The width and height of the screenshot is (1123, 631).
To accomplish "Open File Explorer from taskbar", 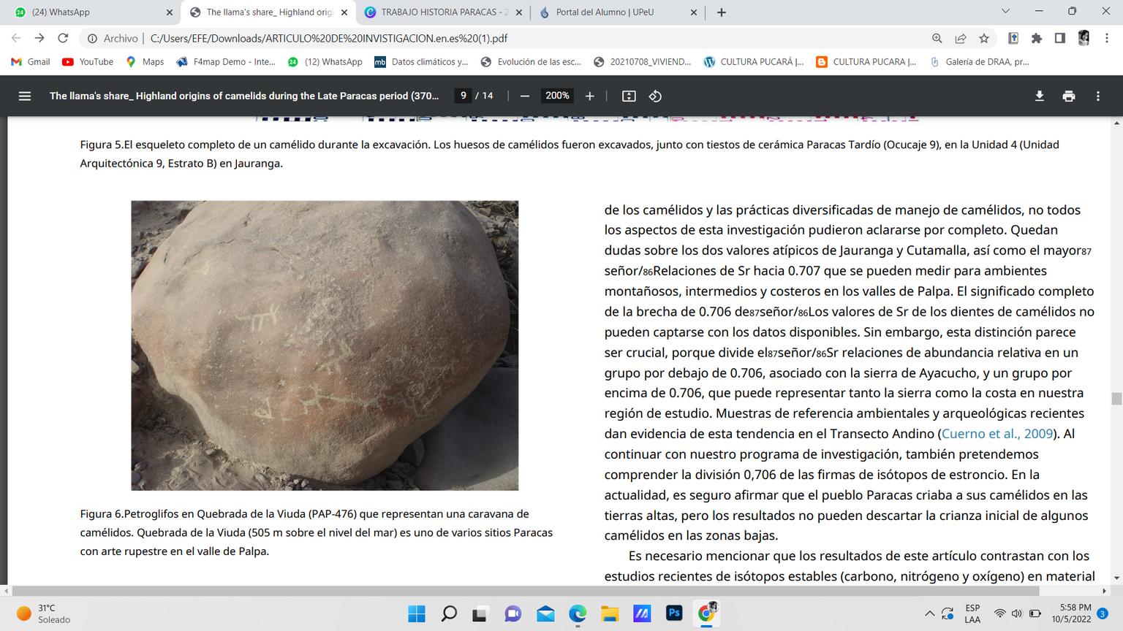I will (x=610, y=613).
